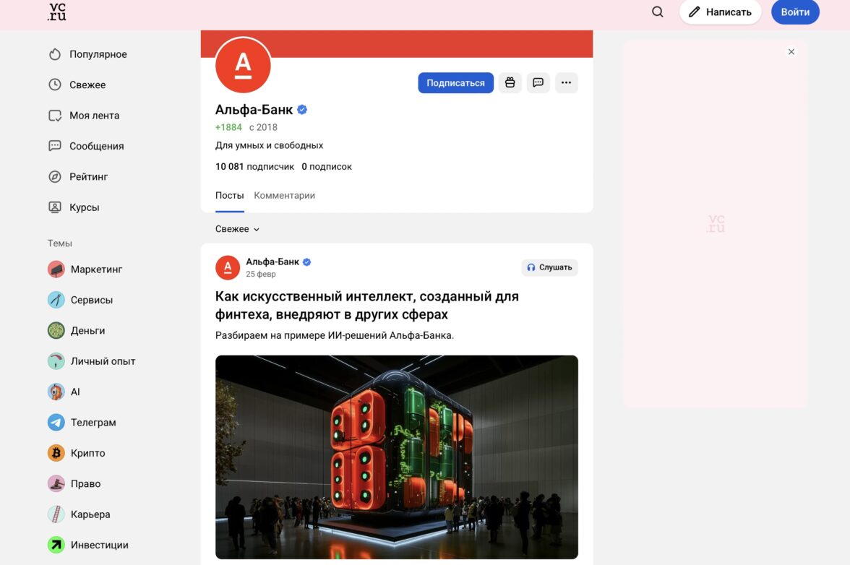Click the search magnifier icon
Image resolution: width=850 pixels, height=565 pixels.
tap(657, 12)
